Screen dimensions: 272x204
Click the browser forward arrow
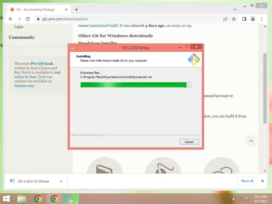coord(19,19)
